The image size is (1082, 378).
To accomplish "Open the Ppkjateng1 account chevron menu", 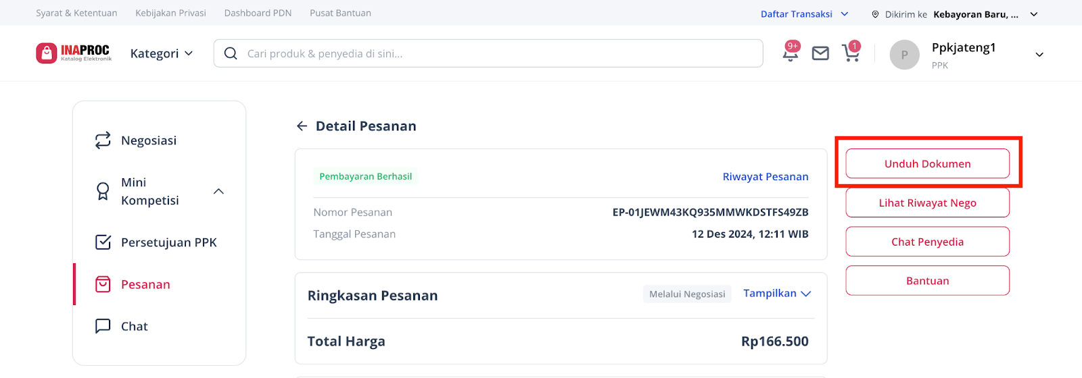I will (x=1039, y=55).
